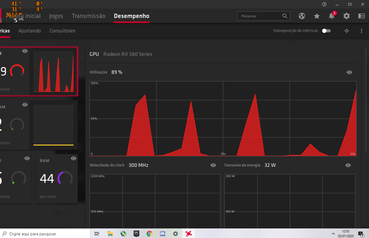
Task: Click the 300 MHz clock speed value
Action: tap(138, 165)
